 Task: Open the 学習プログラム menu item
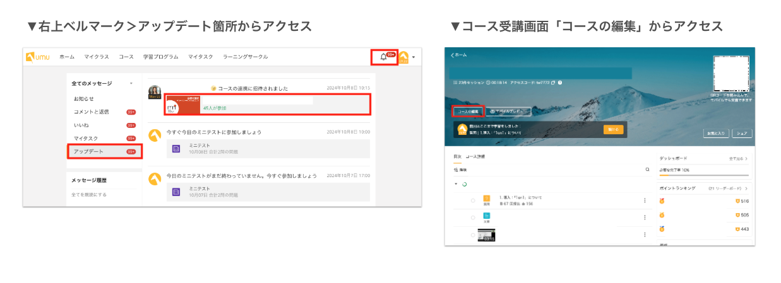160,57
